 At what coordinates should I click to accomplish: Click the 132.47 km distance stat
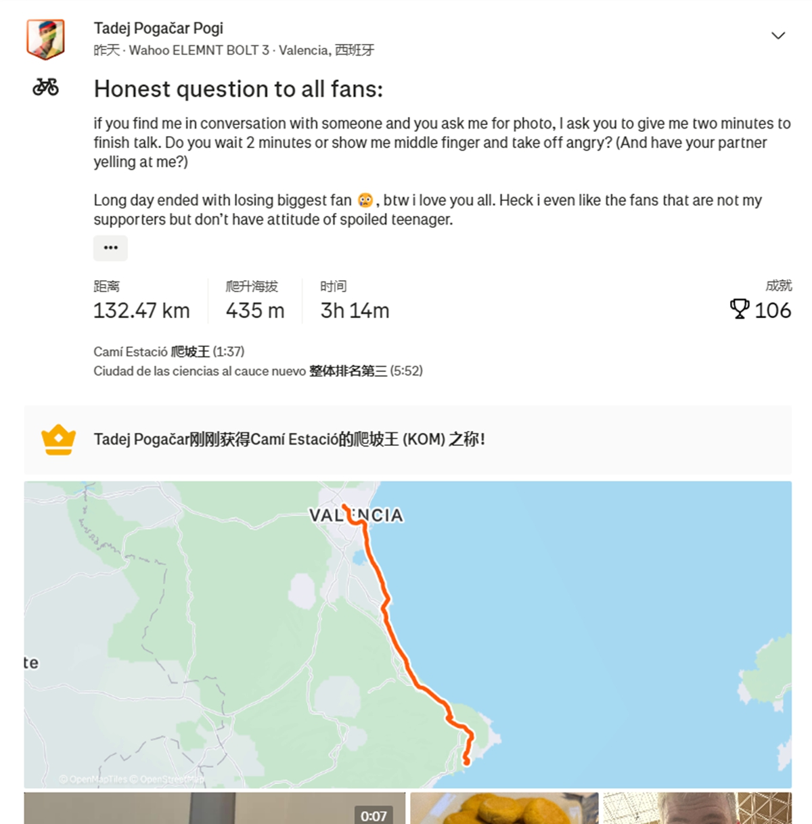coord(141,311)
